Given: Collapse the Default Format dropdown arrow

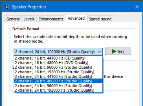Looking at the screenshot, I should (100, 52).
